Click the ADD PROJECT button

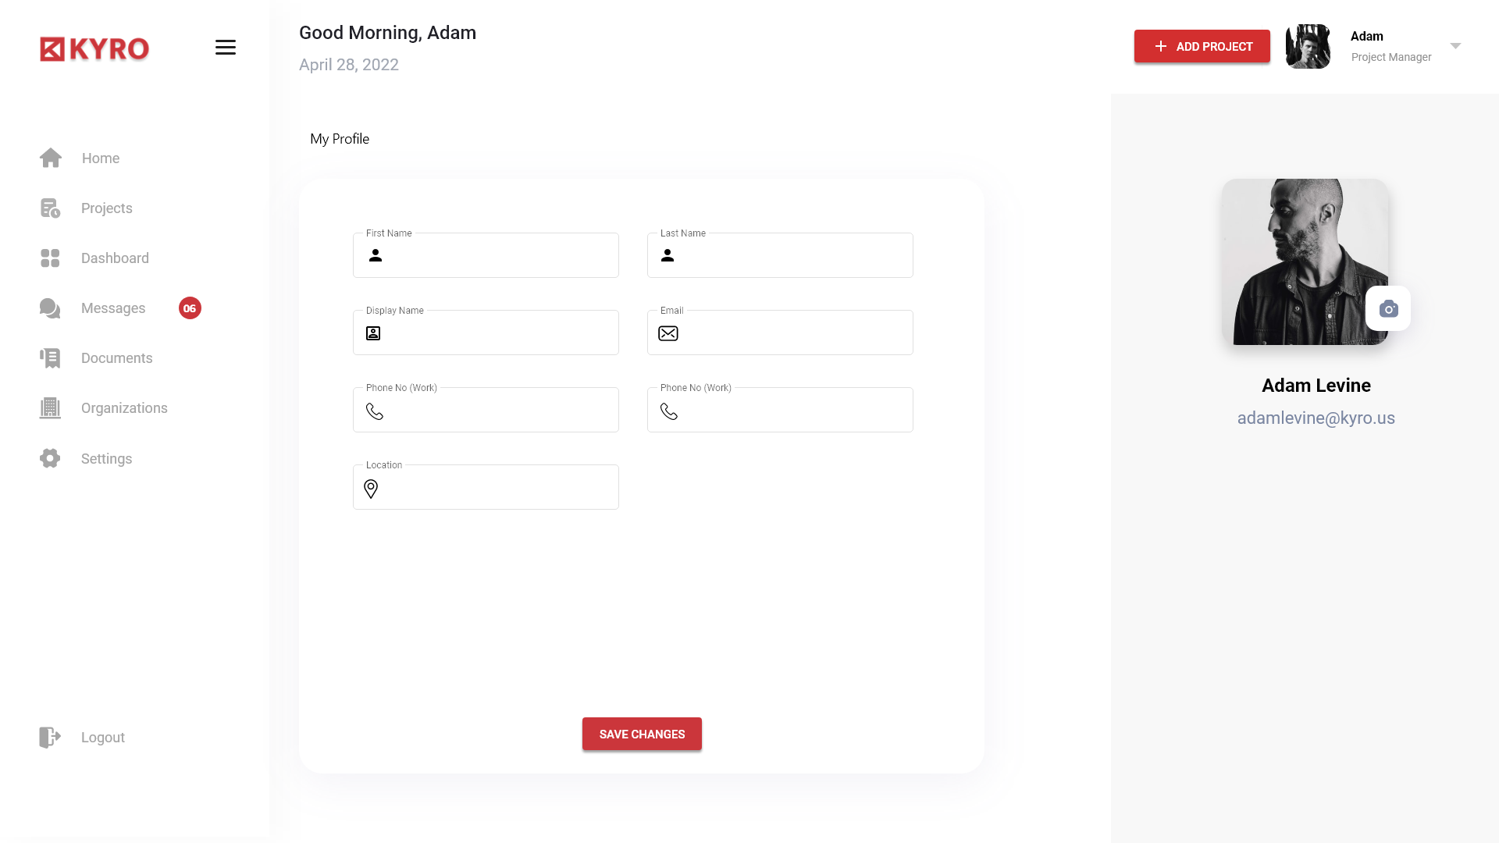tap(1202, 46)
